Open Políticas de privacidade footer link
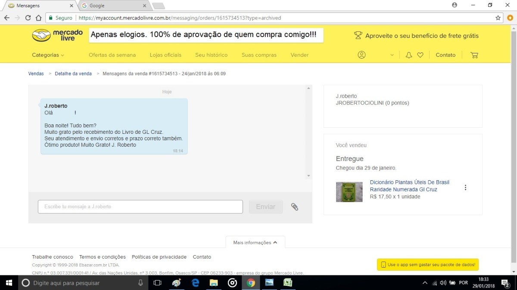517x290 pixels. [159, 257]
